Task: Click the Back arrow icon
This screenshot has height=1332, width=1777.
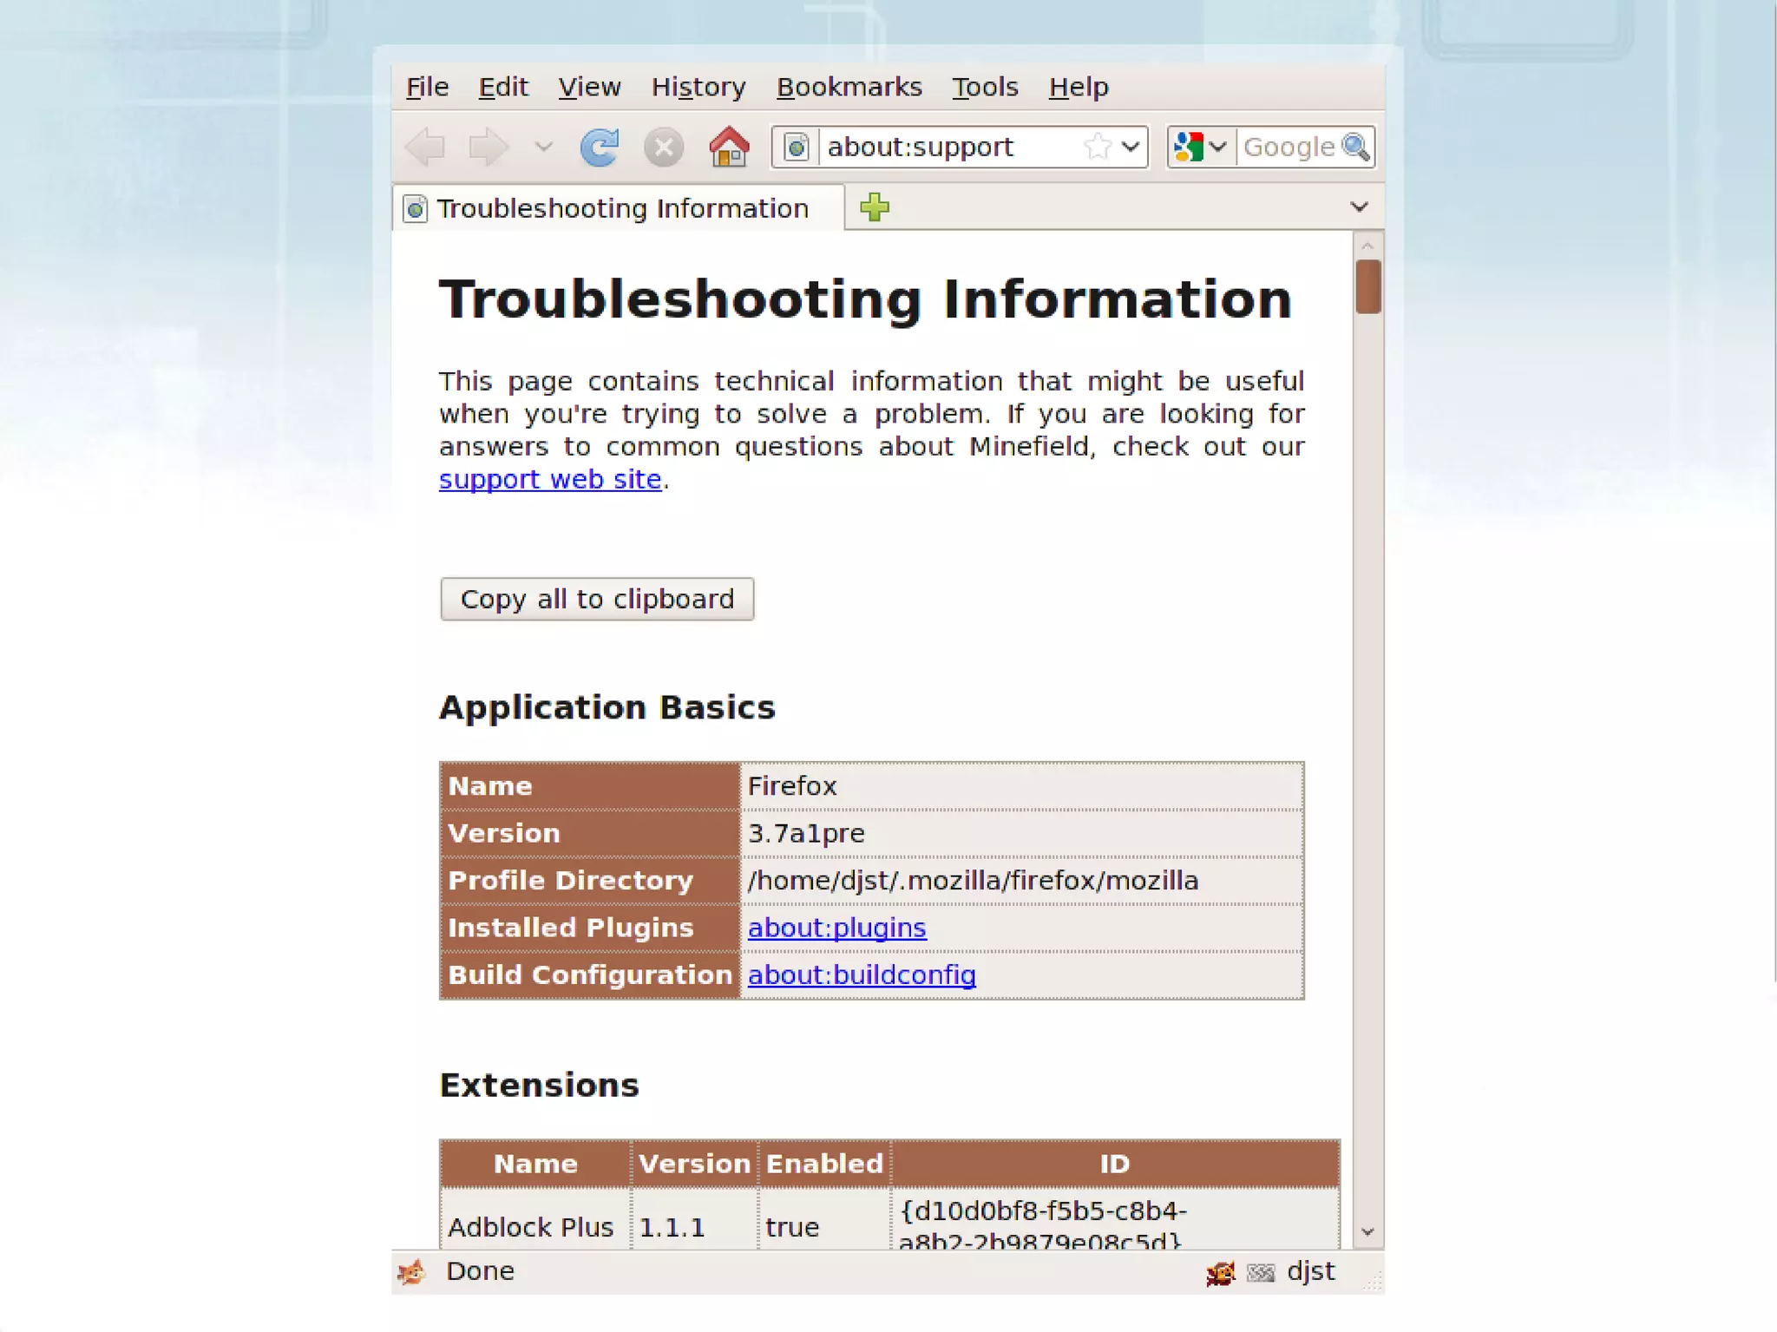Action: click(x=427, y=147)
